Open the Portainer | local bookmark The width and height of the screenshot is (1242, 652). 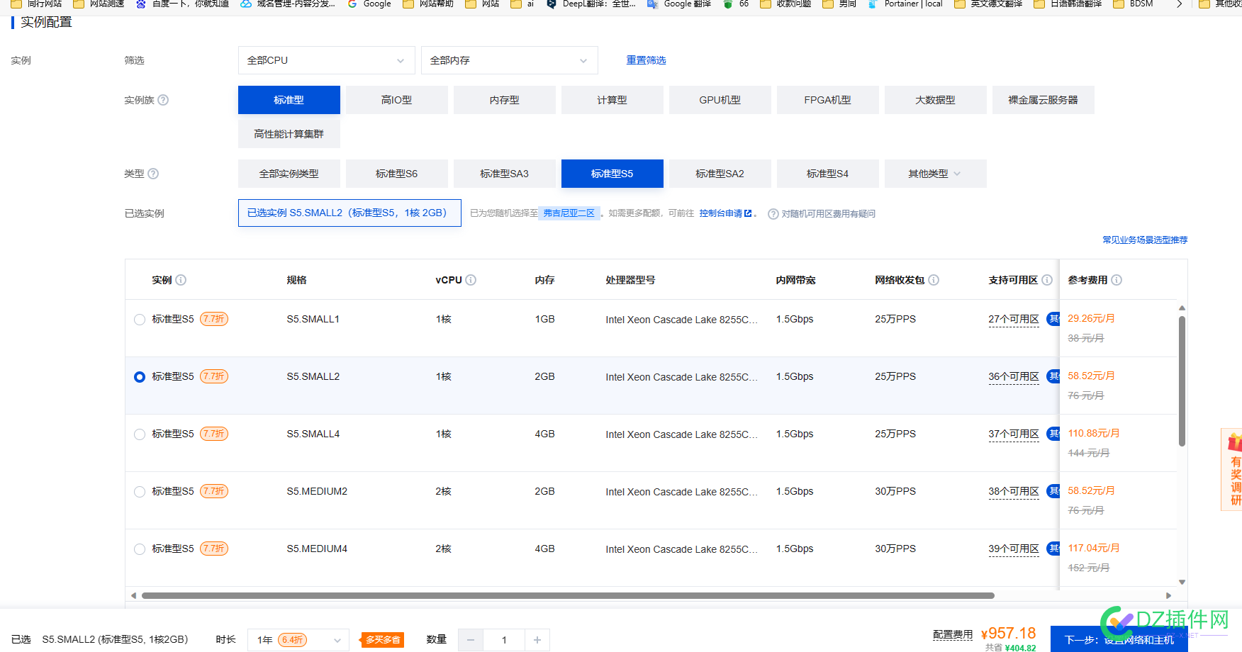(905, 4)
